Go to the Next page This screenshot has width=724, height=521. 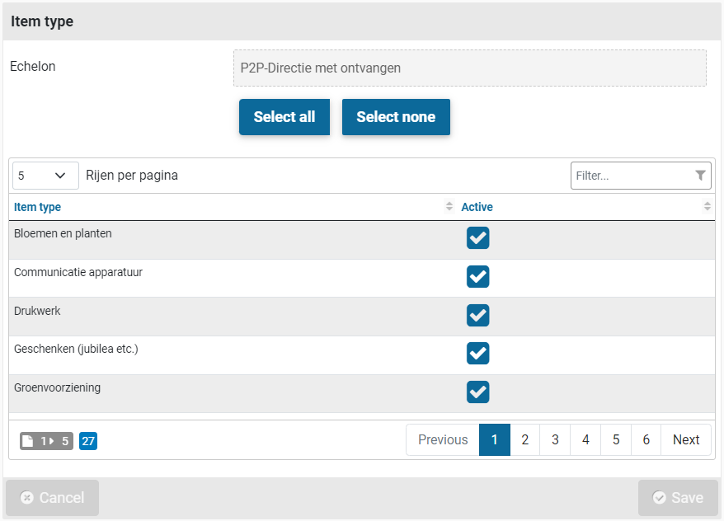click(x=685, y=440)
